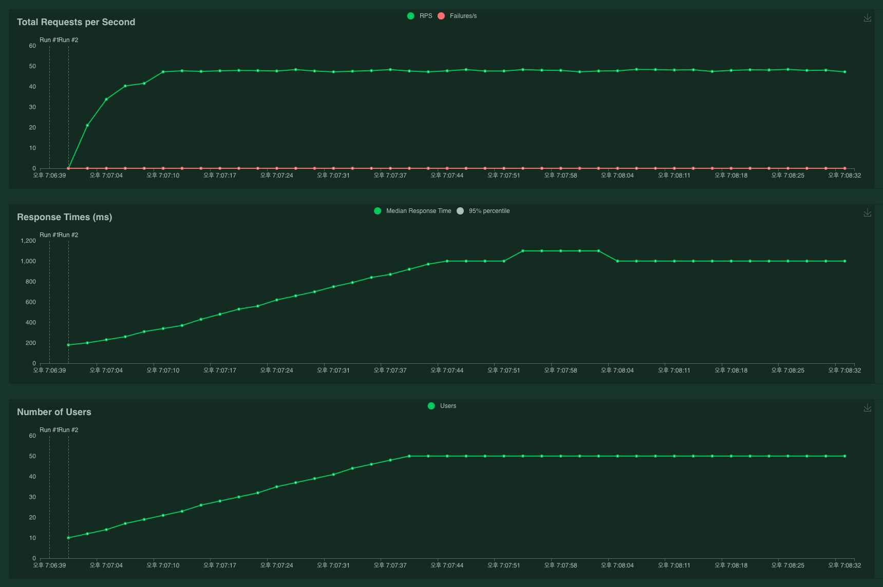Click the red Failures/s legend dot

(x=441, y=16)
